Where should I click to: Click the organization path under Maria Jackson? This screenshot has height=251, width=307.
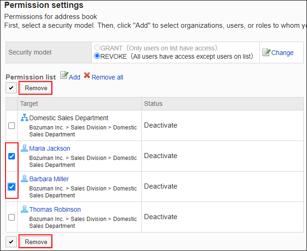pos(83,161)
